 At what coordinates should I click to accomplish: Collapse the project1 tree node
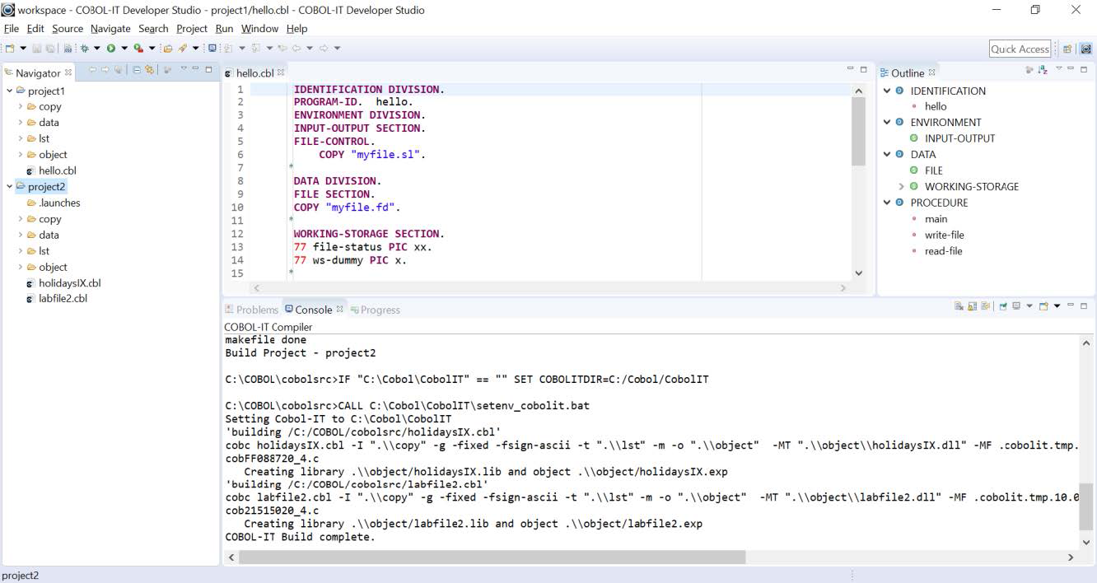[x=9, y=91]
